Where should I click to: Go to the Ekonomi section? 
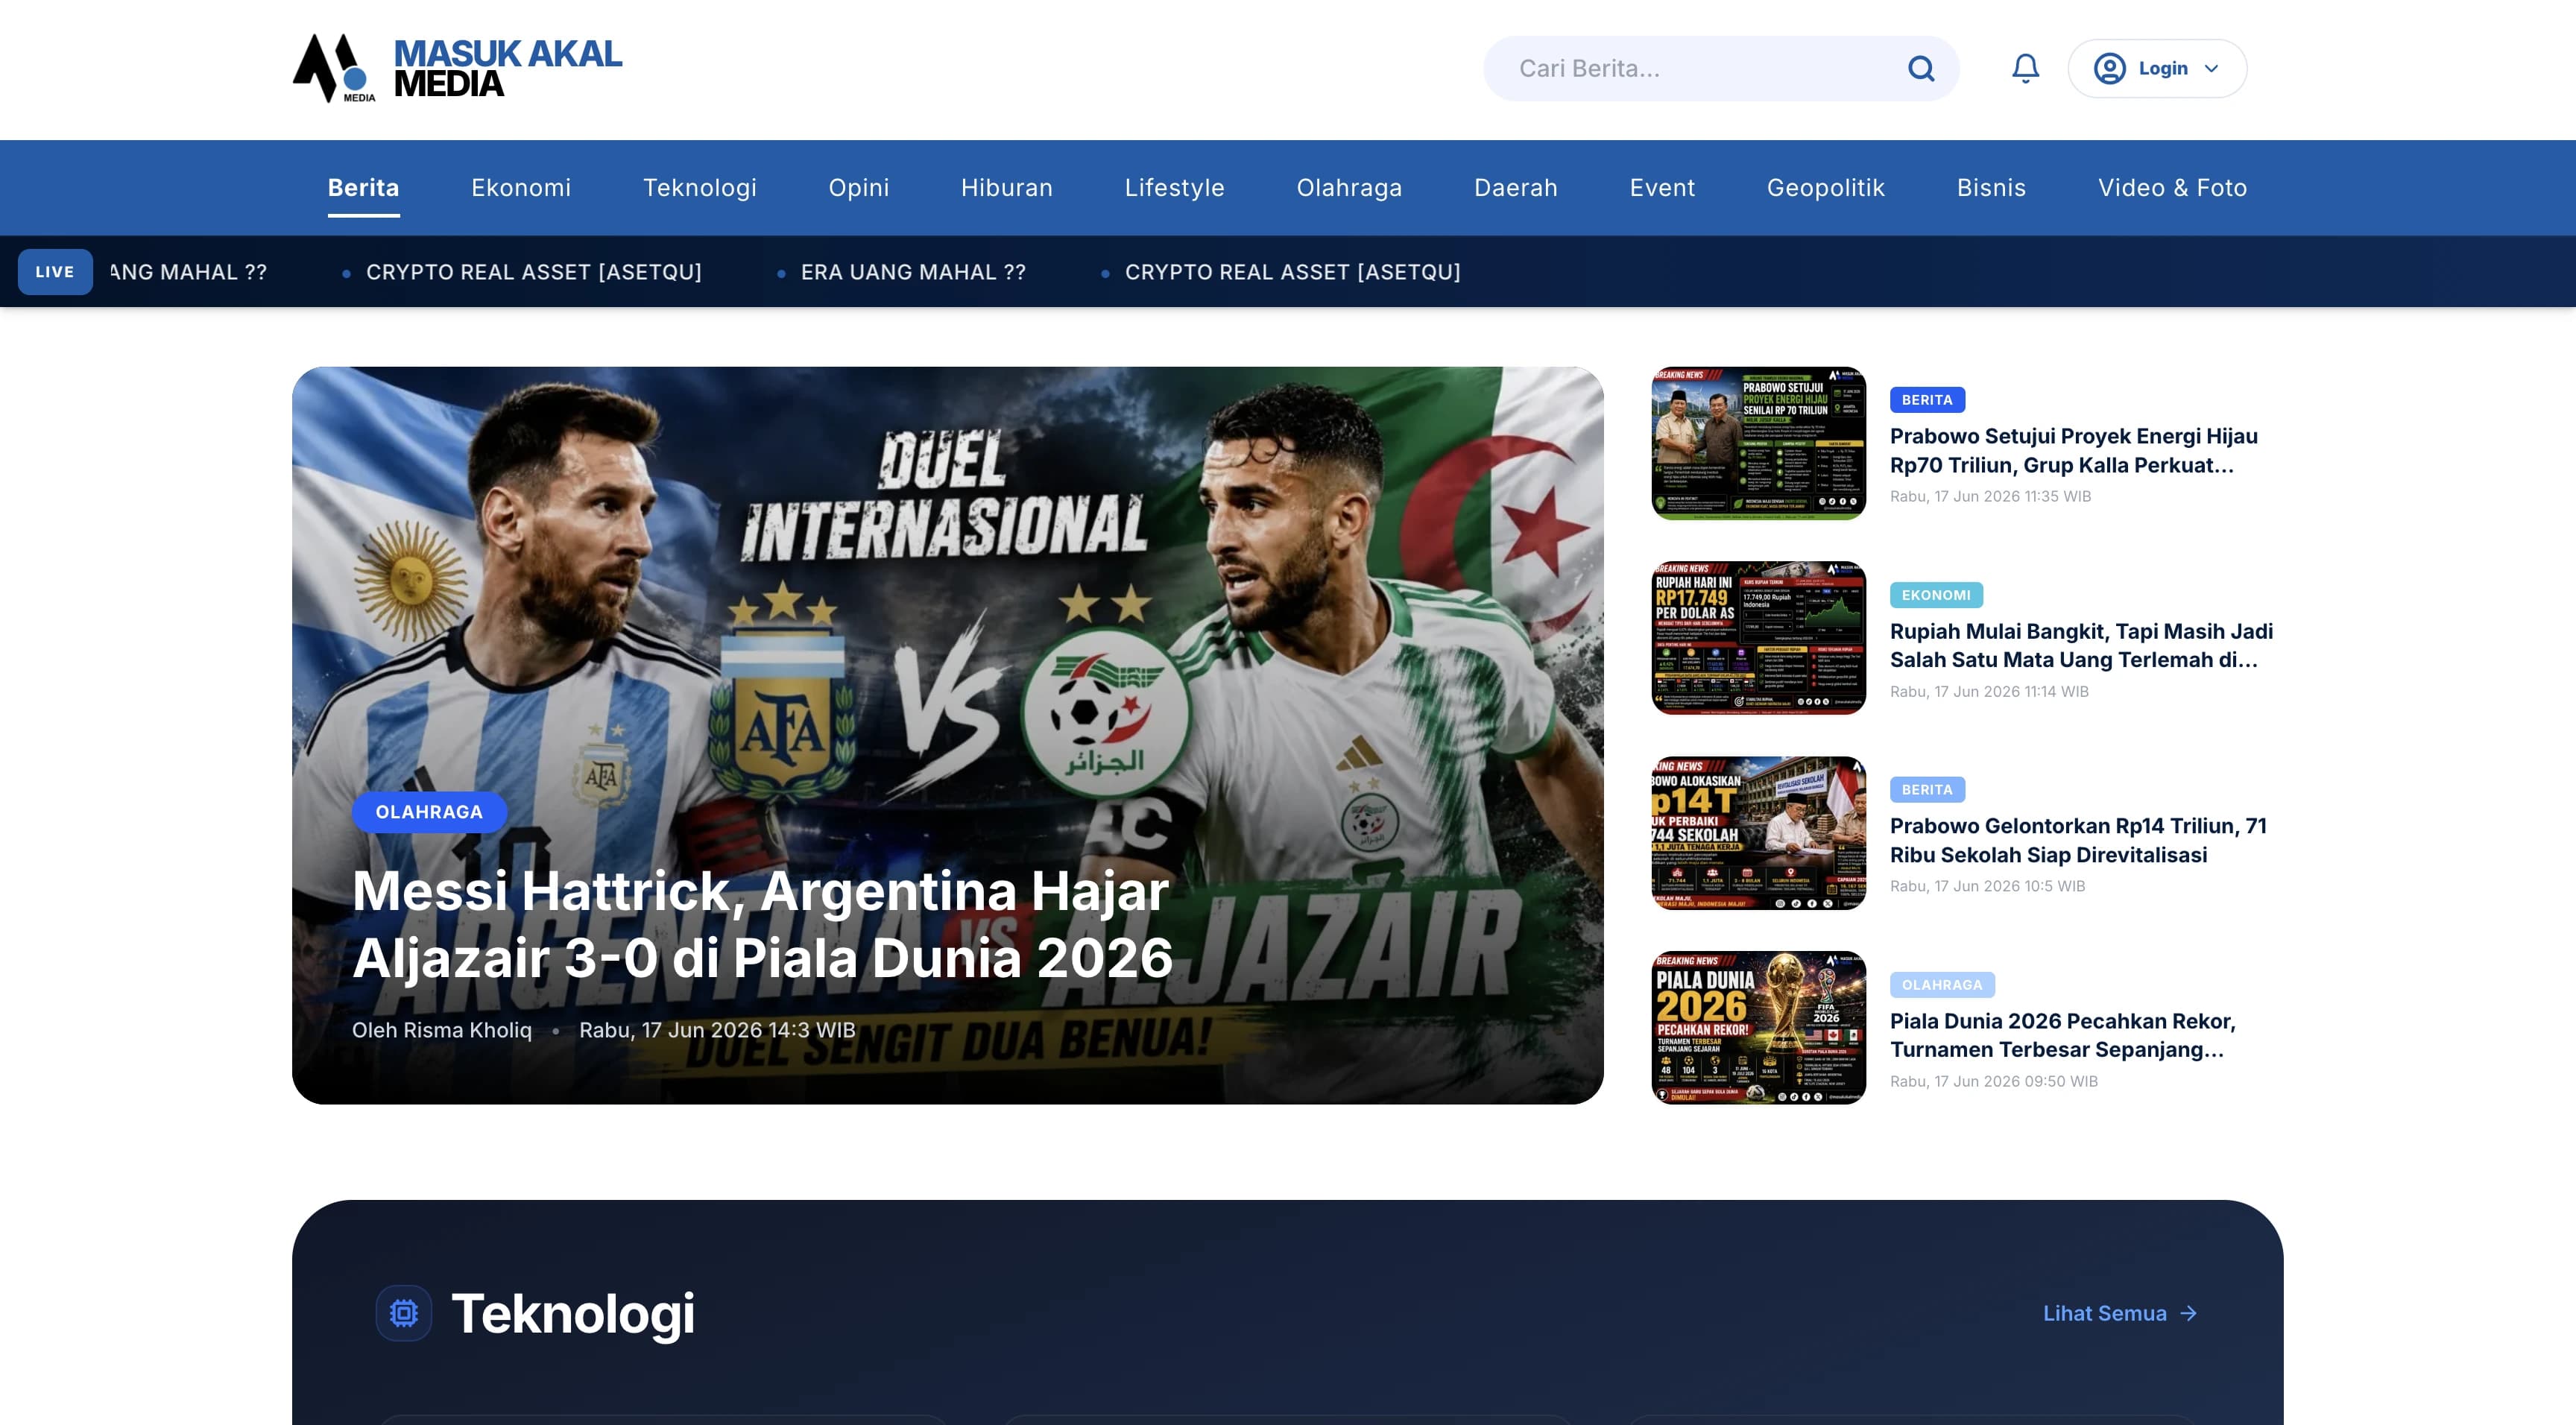(521, 187)
